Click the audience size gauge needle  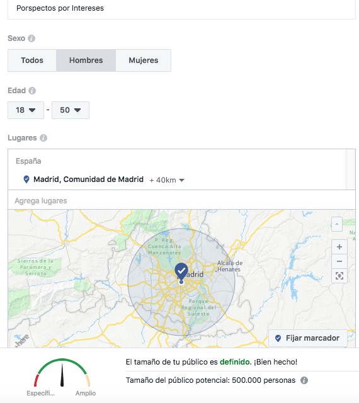62,375
